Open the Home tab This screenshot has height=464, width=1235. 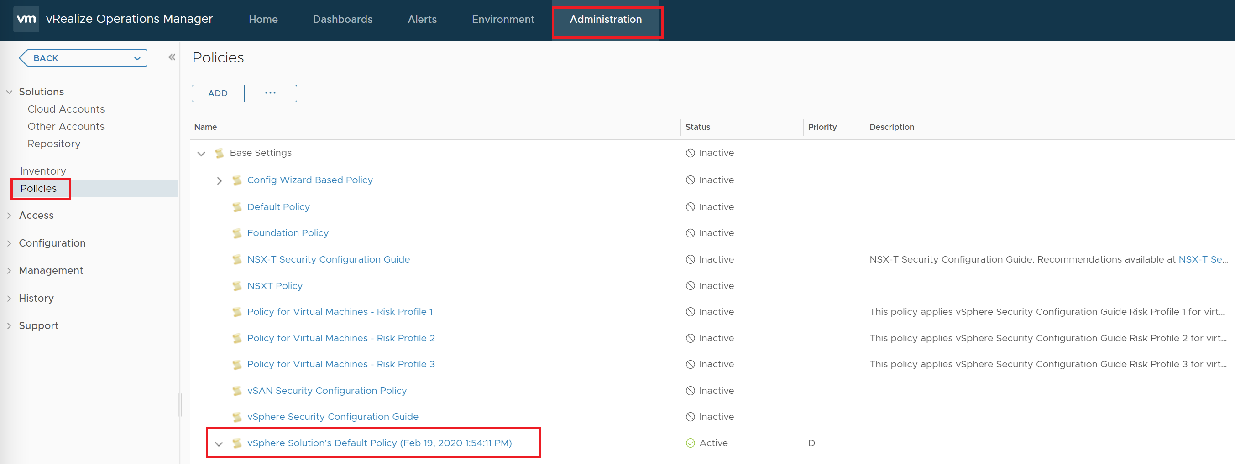pyautogui.click(x=263, y=19)
